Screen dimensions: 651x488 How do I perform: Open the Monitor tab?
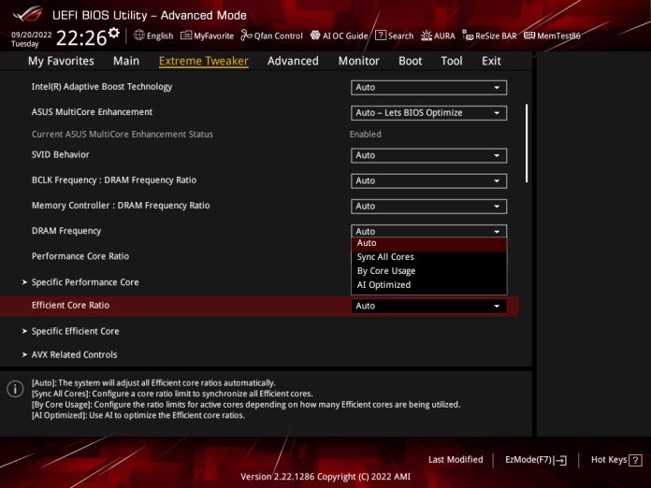click(x=358, y=61)
